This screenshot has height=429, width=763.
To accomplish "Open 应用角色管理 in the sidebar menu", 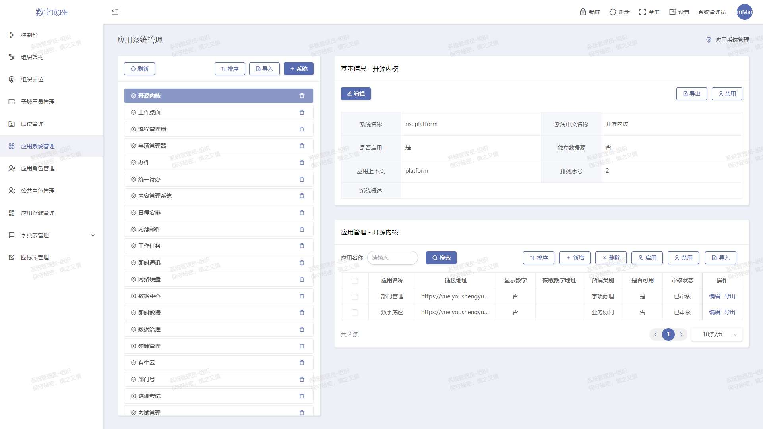I will [x=38, y=168].
